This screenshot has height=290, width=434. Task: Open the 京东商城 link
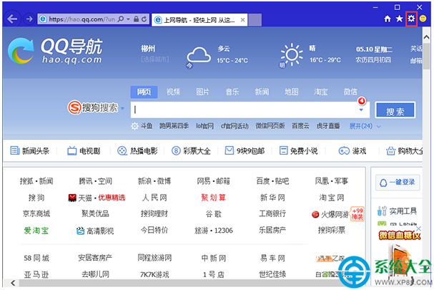(x=36, y=214)
